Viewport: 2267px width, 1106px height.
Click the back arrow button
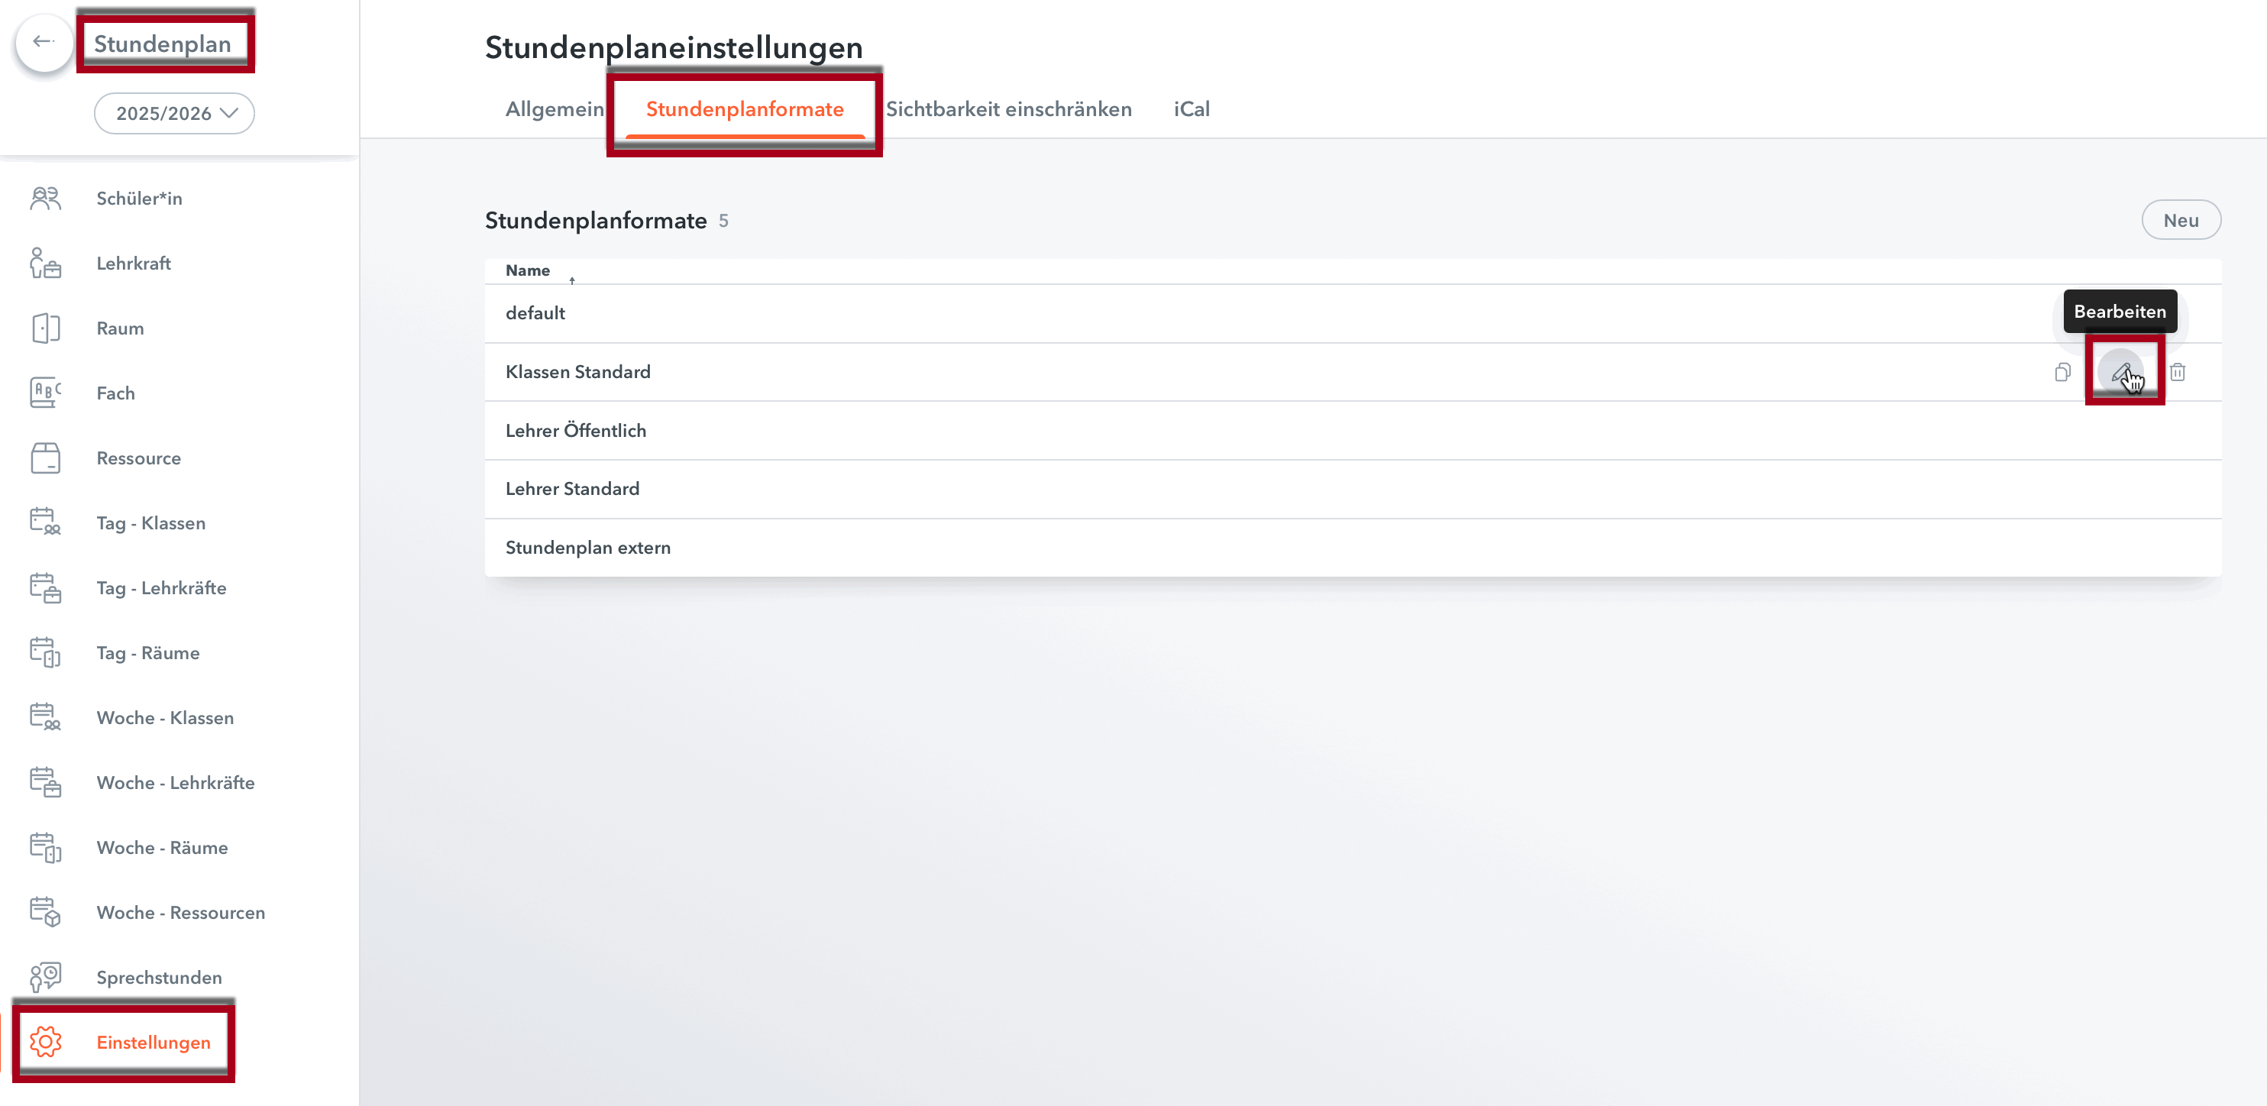point(43,41)
